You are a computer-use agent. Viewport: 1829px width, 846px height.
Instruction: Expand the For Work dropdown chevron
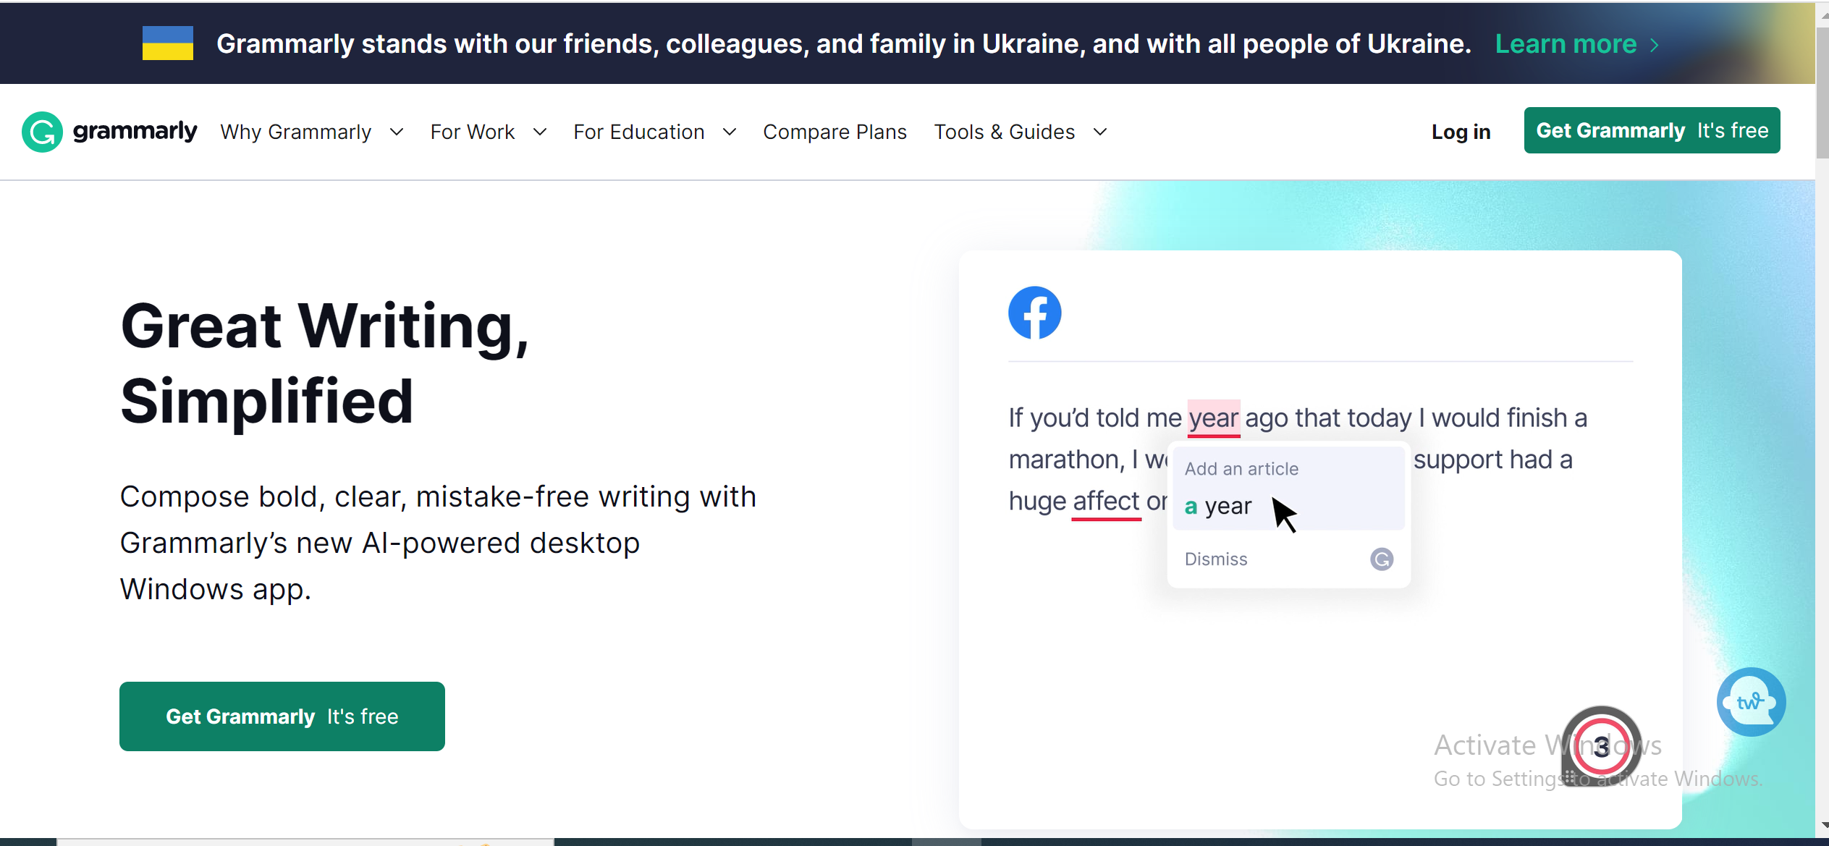point(540,132)
